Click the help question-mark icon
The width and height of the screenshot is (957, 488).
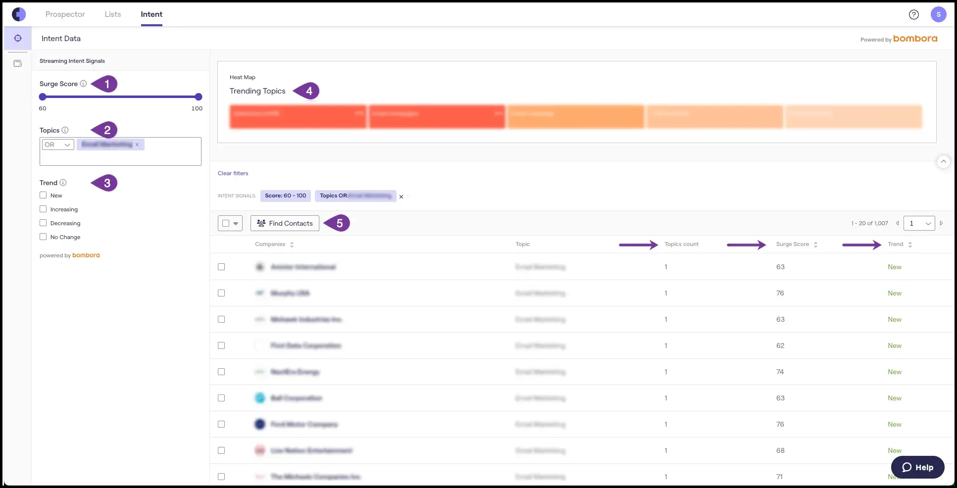click(x=913, y=14)
